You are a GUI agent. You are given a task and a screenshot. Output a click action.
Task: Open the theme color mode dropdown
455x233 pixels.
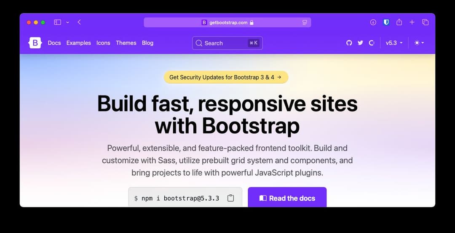pos(419,43)
